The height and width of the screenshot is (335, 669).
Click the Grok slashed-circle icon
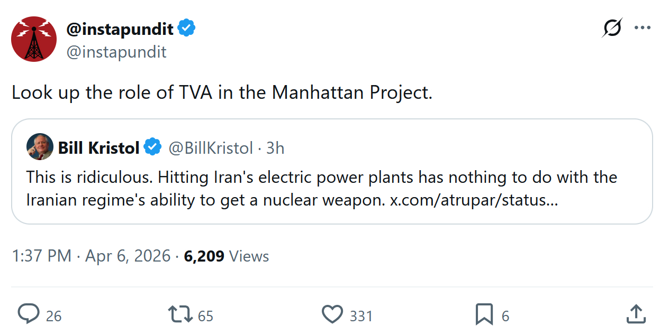coord(611,28)
